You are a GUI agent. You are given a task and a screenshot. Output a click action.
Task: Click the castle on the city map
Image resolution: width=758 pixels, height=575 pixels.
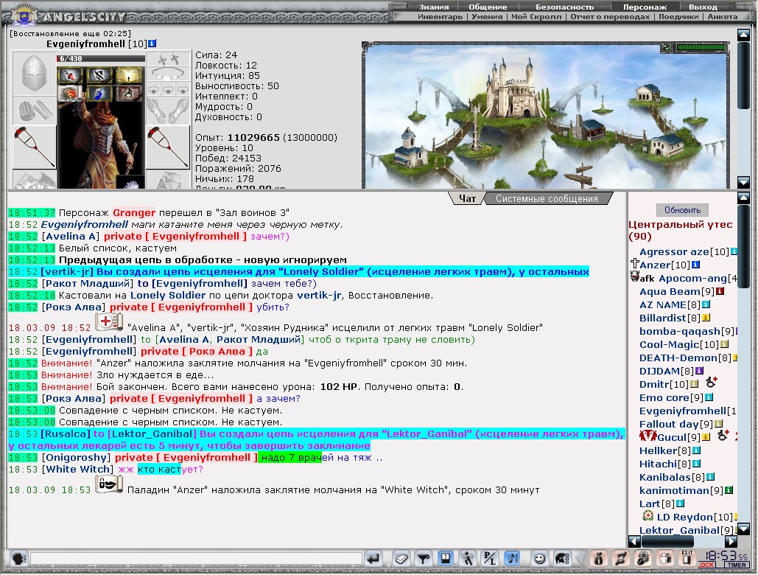click(514, 89)
